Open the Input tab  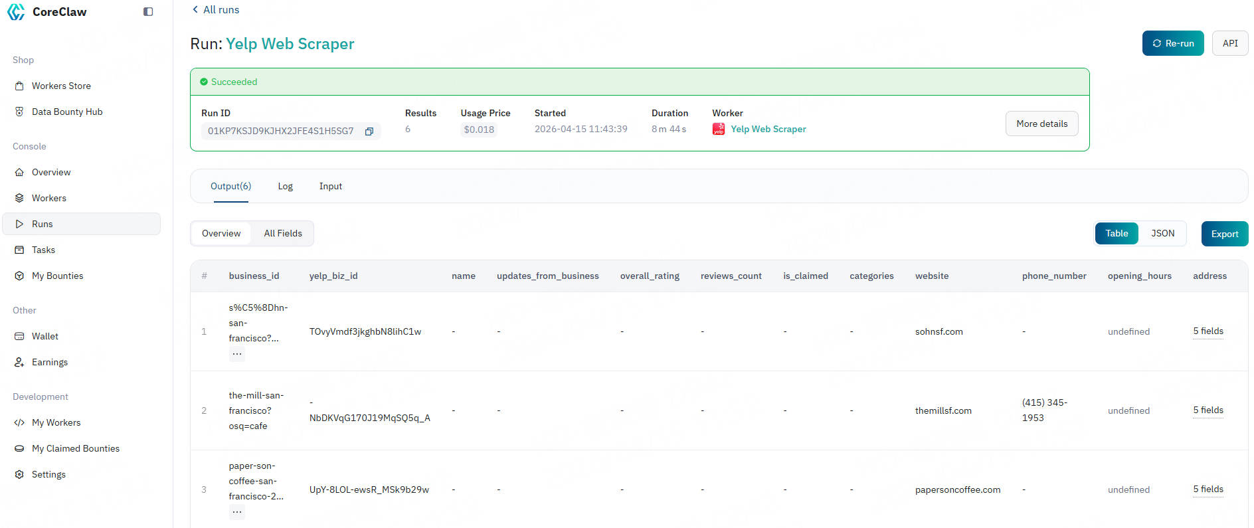point(330,187)
